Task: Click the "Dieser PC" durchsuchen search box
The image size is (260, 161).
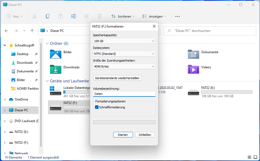Action: coord(210,31)
